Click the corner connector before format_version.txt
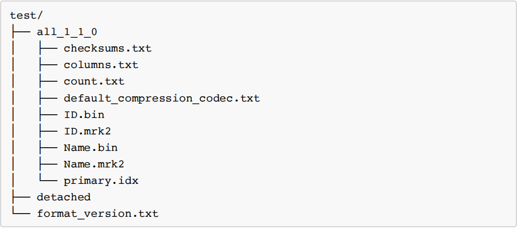 (x=20, y=213)
